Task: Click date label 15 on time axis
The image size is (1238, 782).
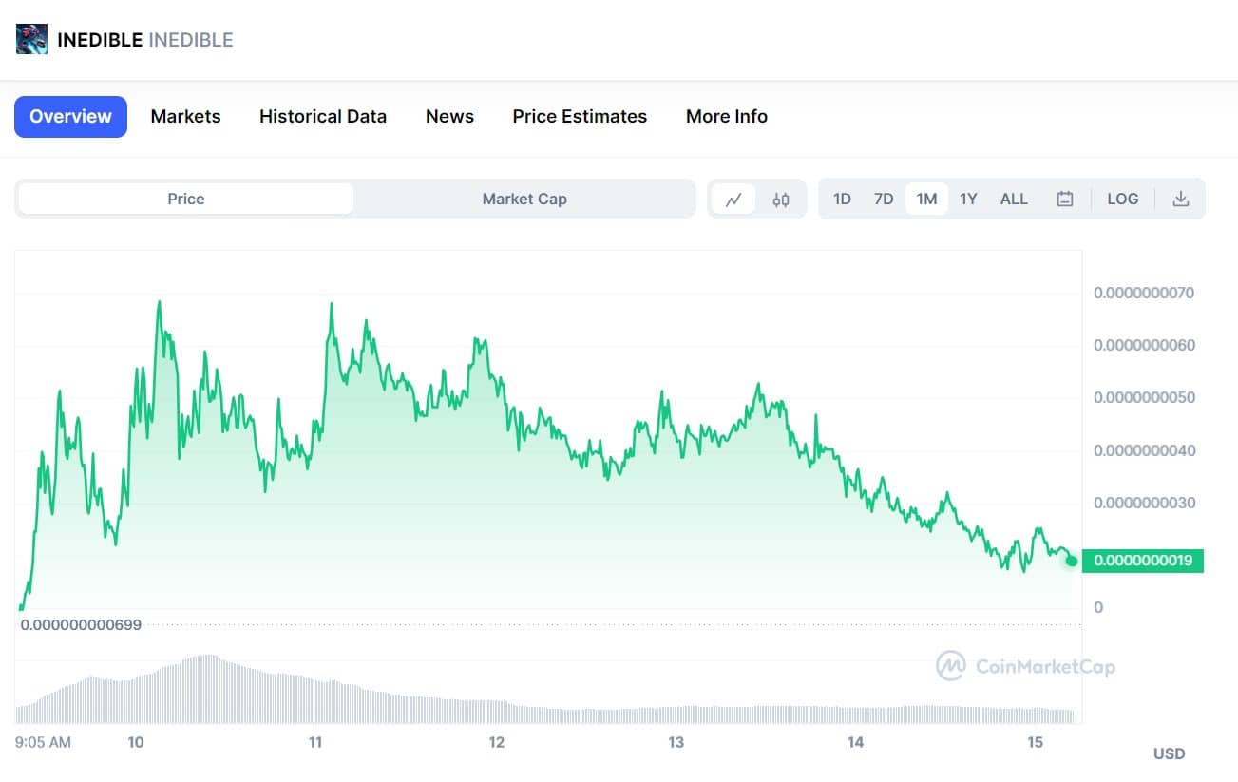Action: (1036, 742)
